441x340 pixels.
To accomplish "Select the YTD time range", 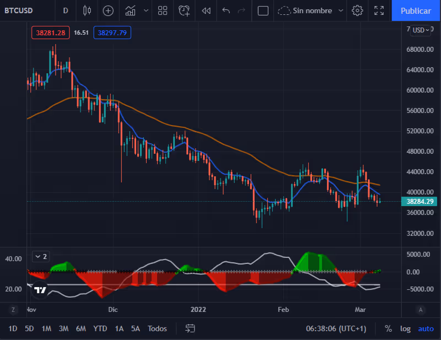I will [100, 328].
